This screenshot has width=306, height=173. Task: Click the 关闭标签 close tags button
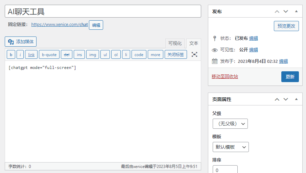175,55
